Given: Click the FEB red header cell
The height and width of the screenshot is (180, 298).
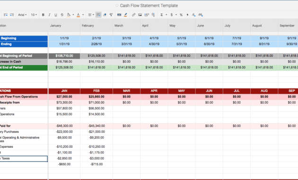Looking at the screenshot, I should pos(96,91).
